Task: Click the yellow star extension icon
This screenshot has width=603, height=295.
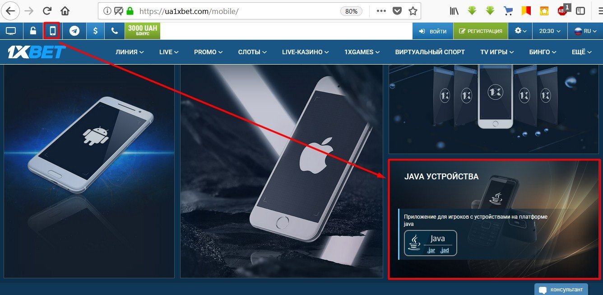Action: (545, 11)
